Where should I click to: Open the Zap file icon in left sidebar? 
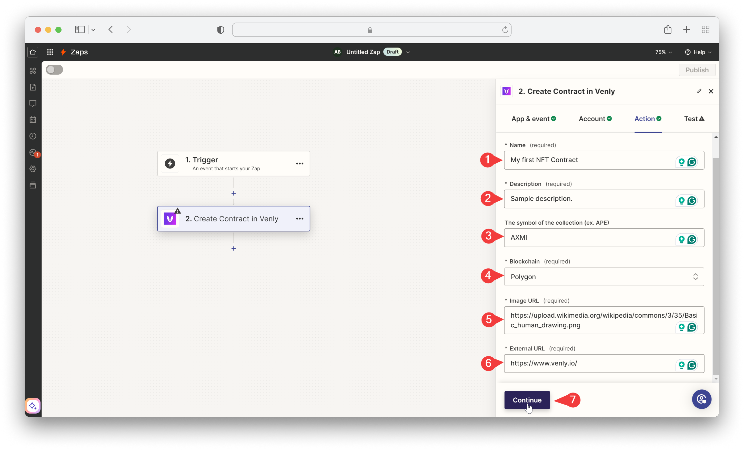coord(33,87)
